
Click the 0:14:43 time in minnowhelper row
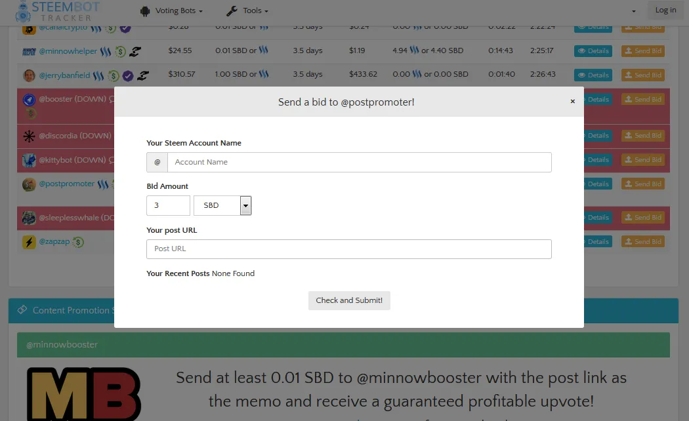501,50
